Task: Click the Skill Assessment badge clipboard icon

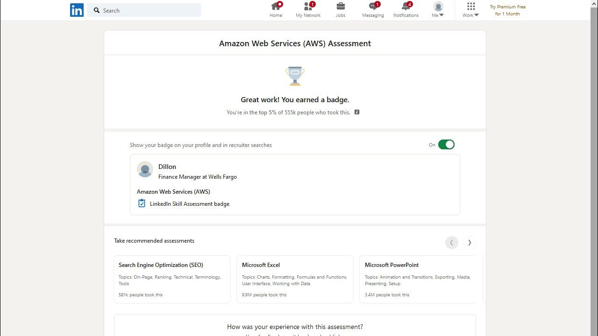Action: tap(142, 203)
